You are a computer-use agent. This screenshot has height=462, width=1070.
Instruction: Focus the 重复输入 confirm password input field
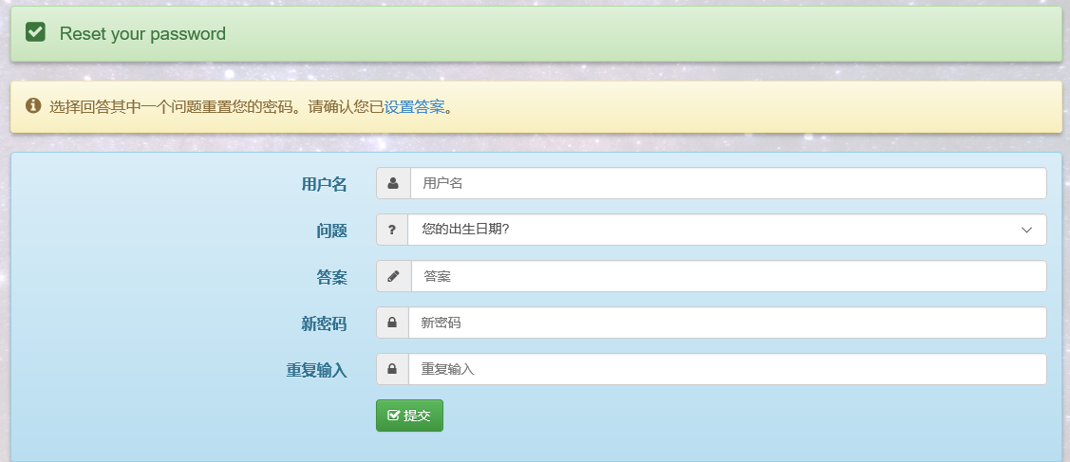point(727,369)
